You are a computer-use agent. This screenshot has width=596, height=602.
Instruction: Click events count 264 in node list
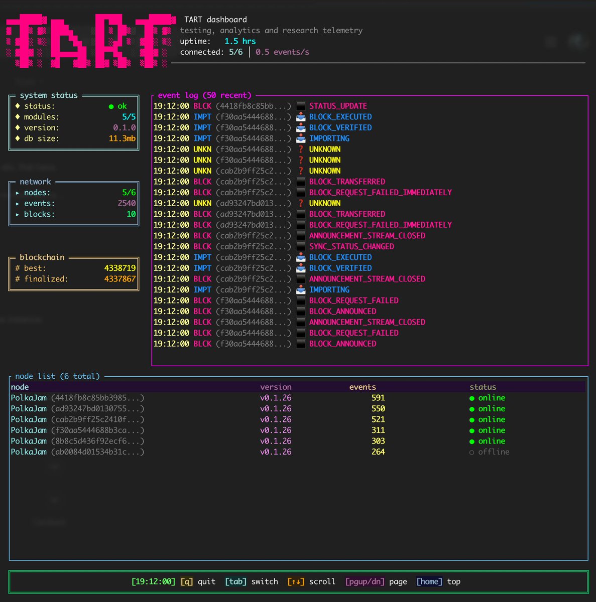click(x=378, y=453)
